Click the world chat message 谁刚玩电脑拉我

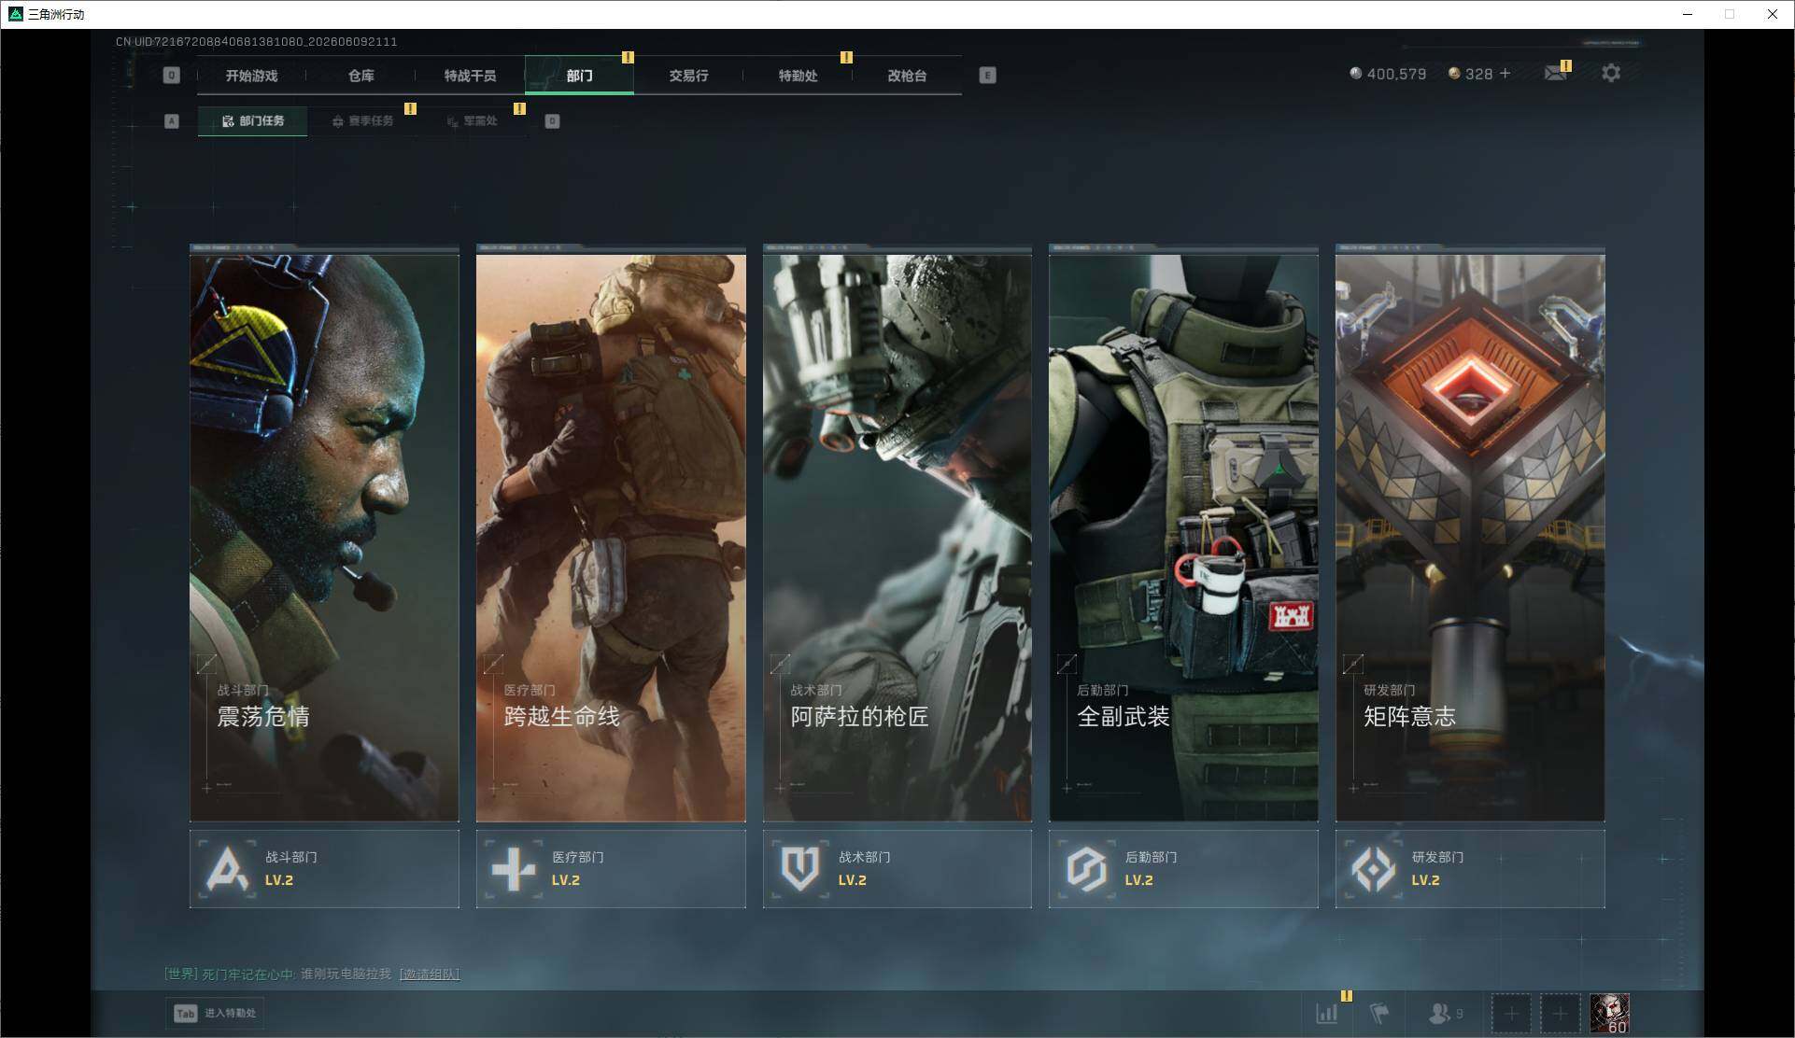346,975
